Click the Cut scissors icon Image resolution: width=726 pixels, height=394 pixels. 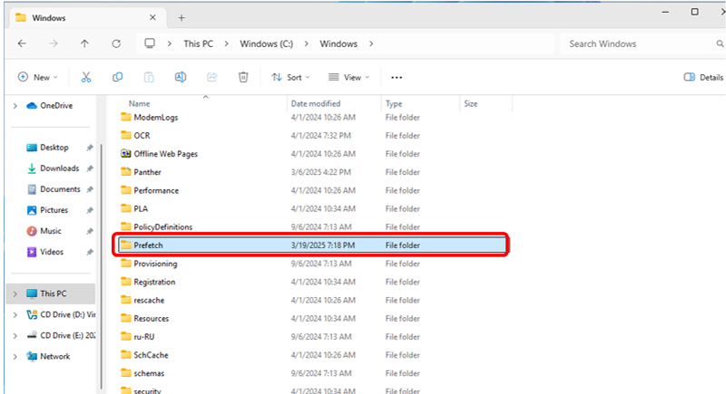click(86, 78)
